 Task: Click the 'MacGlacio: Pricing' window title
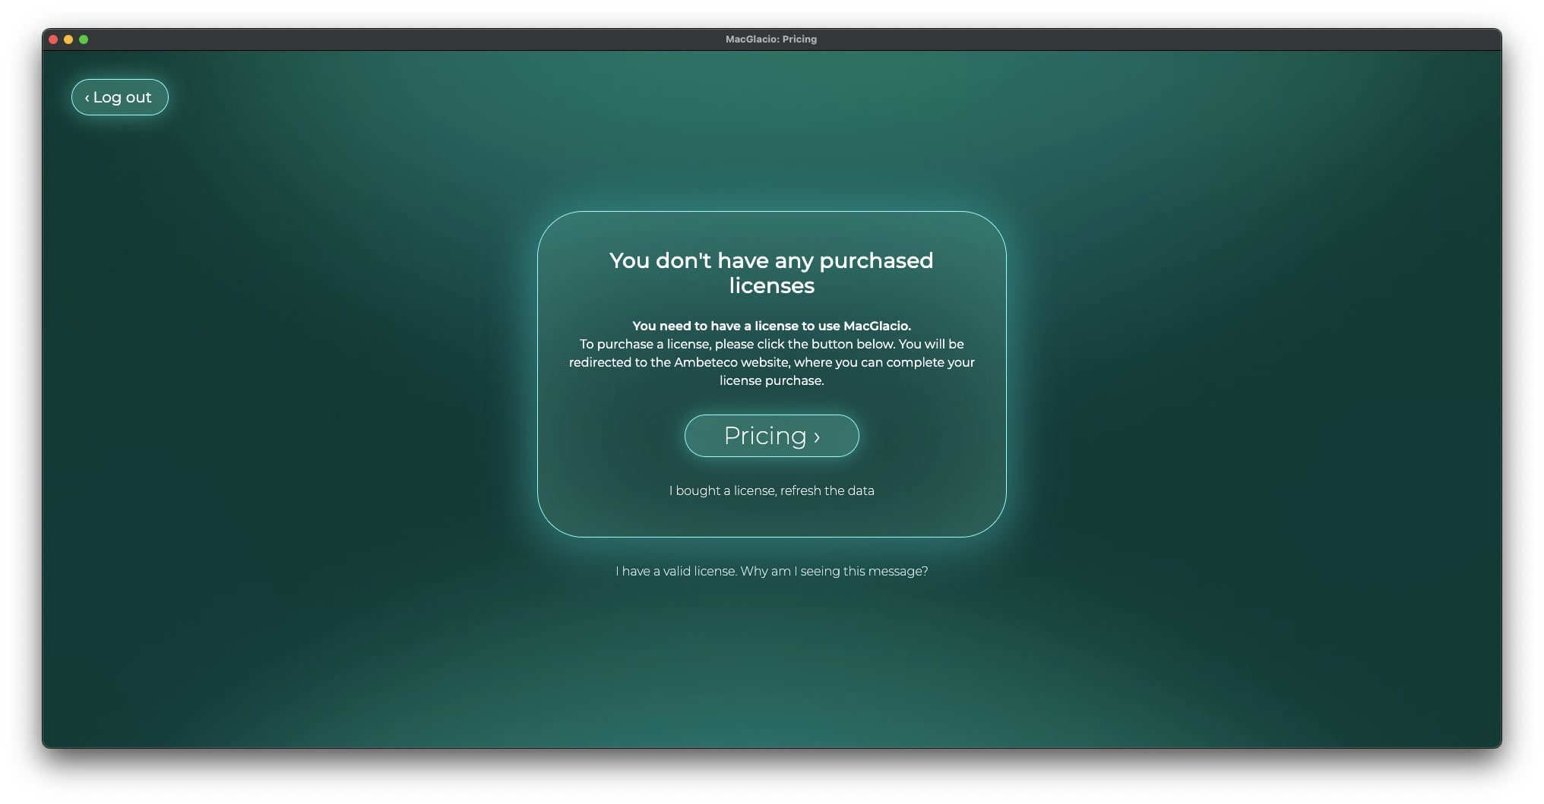[x=771, y=39]
